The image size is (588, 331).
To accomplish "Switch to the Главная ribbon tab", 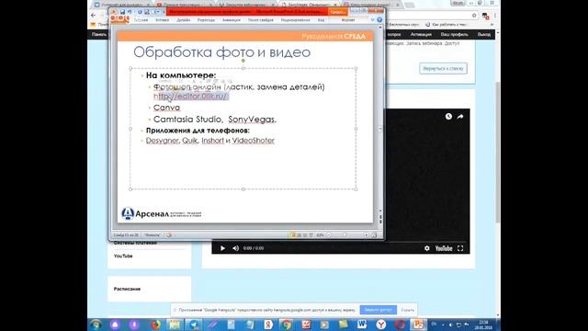I will 141,20.
